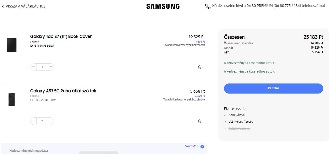
Task: Click the Samsung logo
Action: [163, 6]
